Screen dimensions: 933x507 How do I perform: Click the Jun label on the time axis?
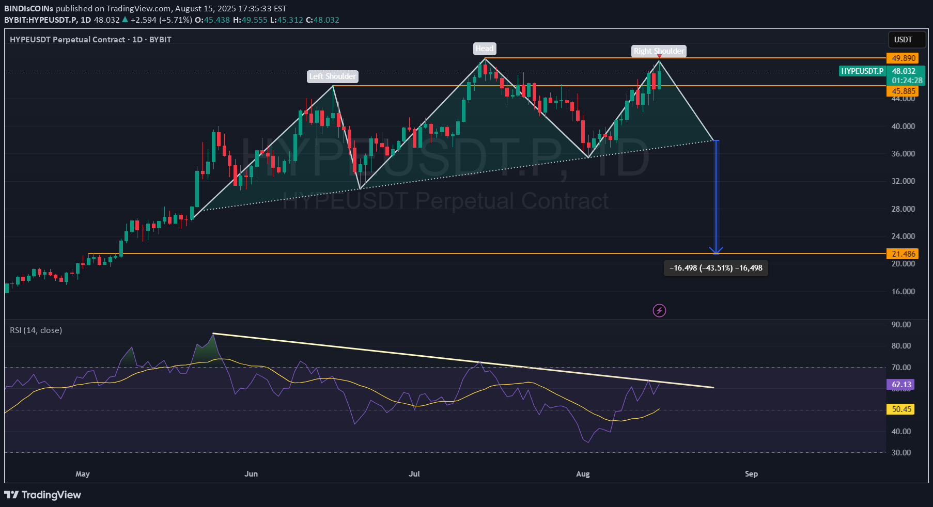coord(251,473)
